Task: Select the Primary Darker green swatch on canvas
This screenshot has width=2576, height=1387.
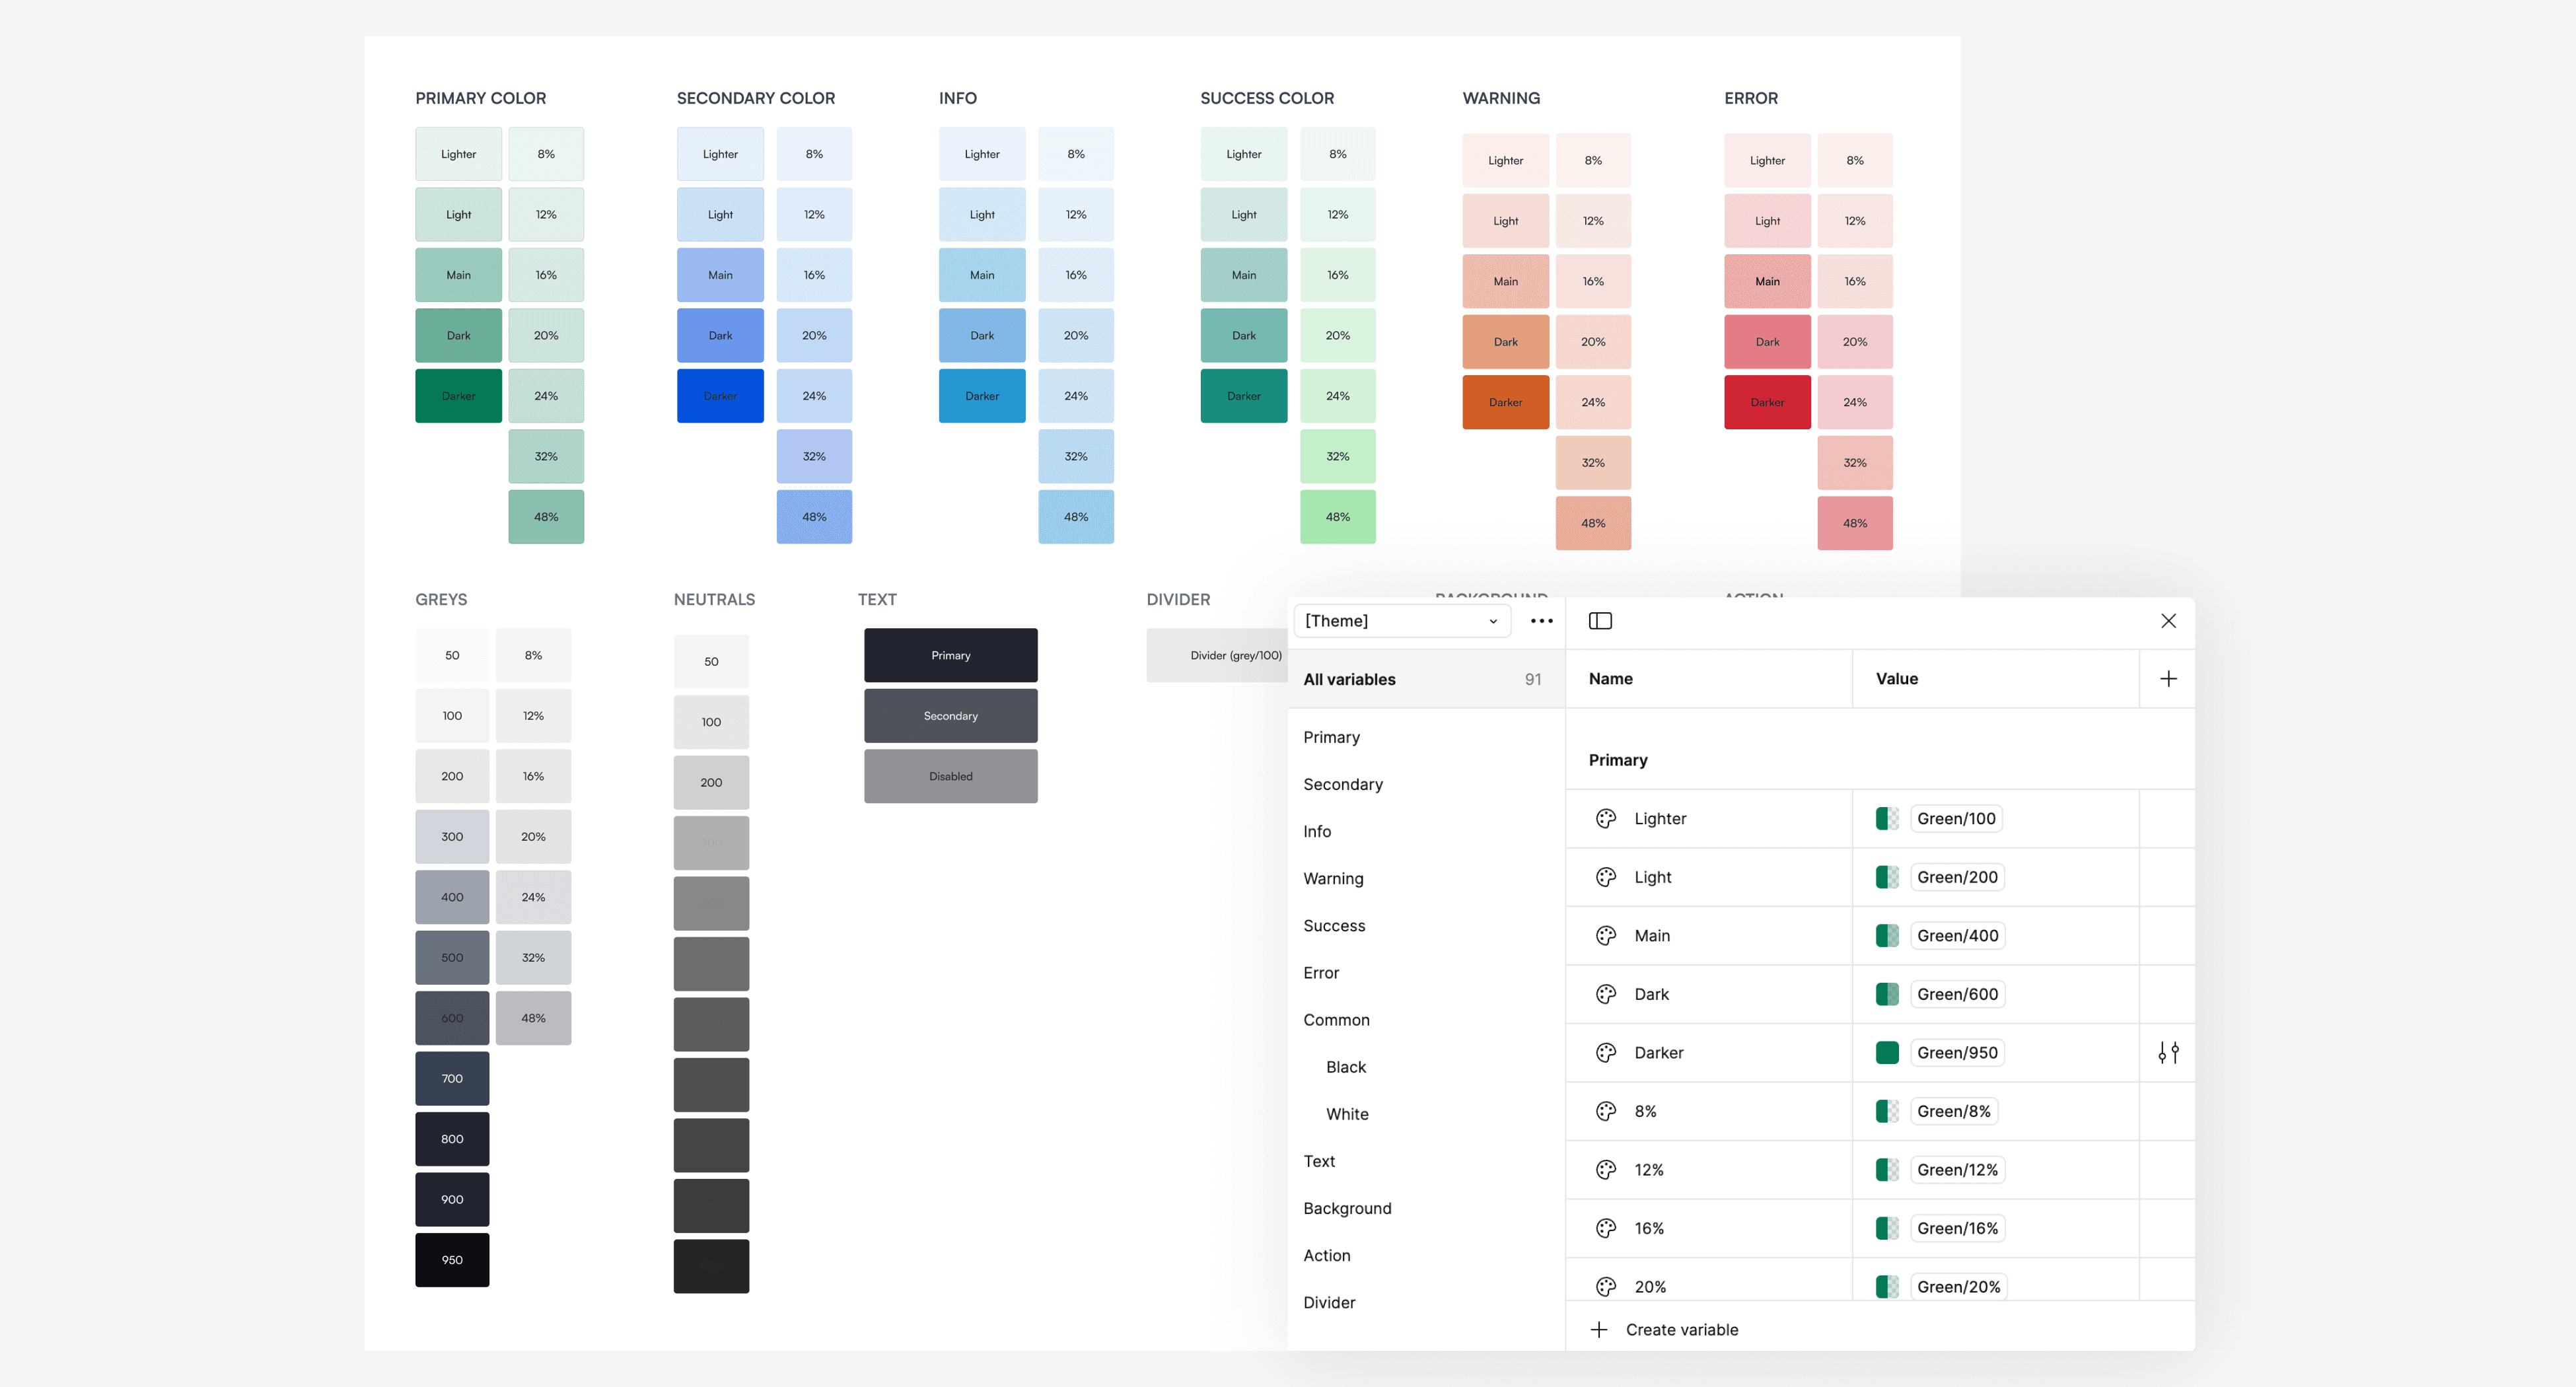Action: coord(458,396)
